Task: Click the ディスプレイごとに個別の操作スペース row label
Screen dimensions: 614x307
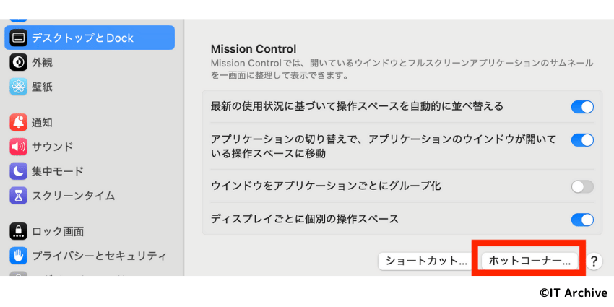Action: click(305, 218)
